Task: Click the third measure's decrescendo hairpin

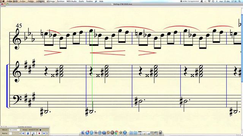Action: (147, 53)
